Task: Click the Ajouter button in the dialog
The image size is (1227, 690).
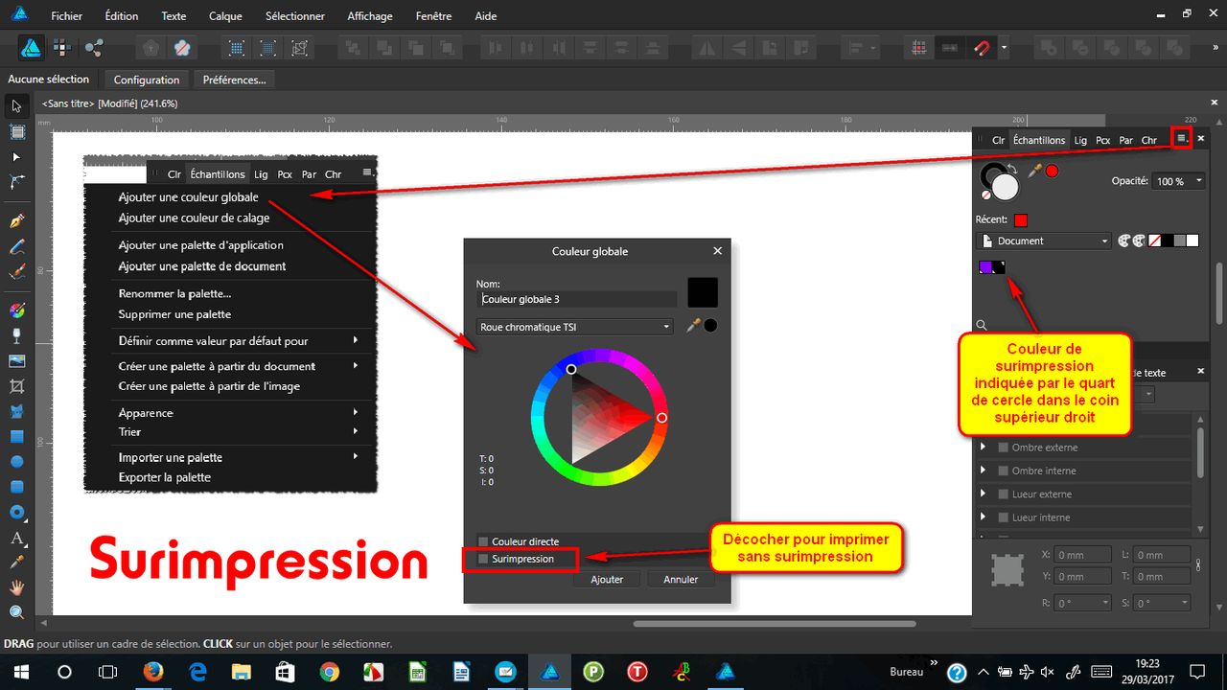Action: 607,579
